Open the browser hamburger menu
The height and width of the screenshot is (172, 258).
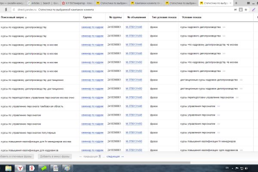pyautogui.click(x=249, y=3)
